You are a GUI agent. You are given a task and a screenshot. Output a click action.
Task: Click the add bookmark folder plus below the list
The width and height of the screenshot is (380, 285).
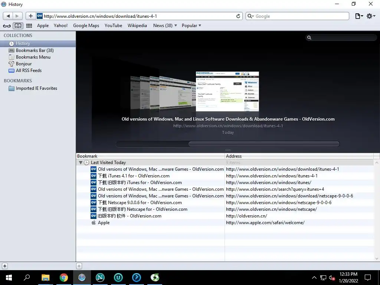(x=79, y=266)
